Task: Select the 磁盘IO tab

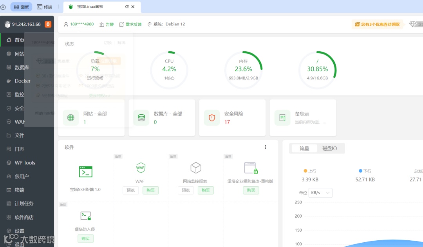Action: click(330, 148)
